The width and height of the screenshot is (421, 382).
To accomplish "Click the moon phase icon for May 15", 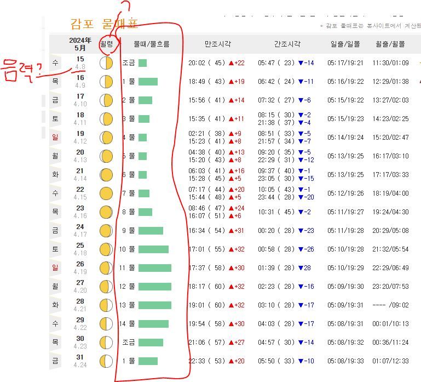I will [x=106, y=63].
